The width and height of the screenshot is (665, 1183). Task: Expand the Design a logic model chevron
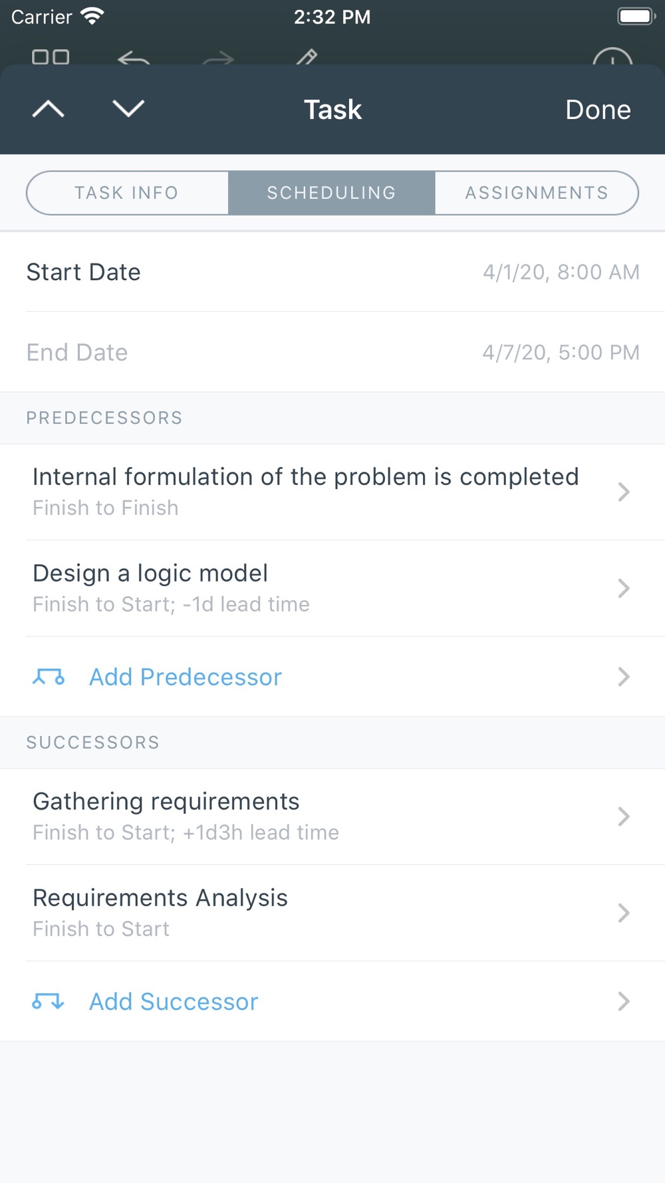(x=623, y=588)
